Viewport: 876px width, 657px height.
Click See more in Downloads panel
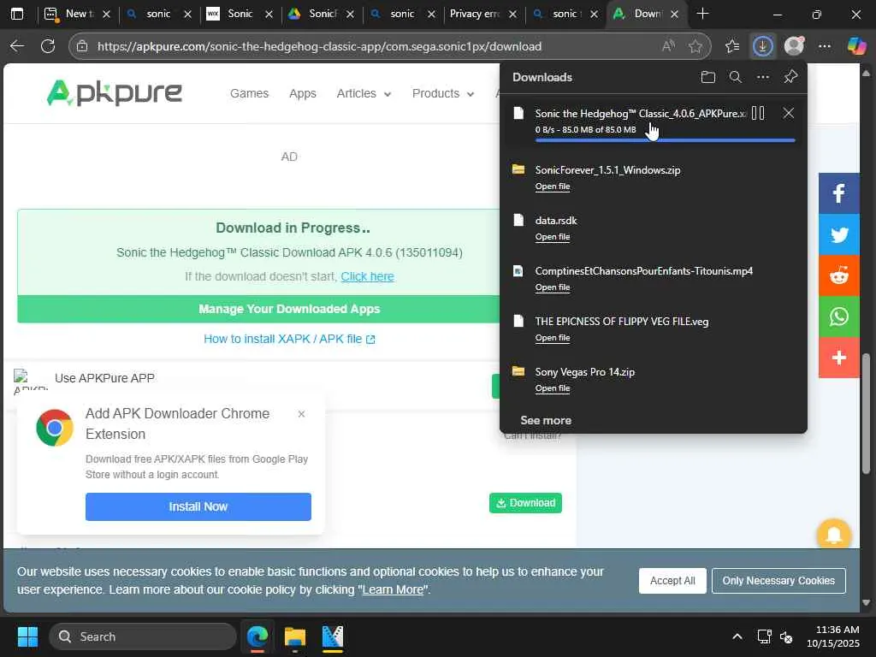(546, 420)
